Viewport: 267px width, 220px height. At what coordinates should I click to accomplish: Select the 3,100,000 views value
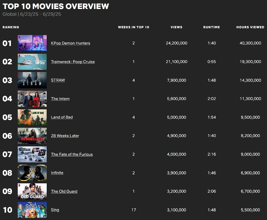(177, 210)
